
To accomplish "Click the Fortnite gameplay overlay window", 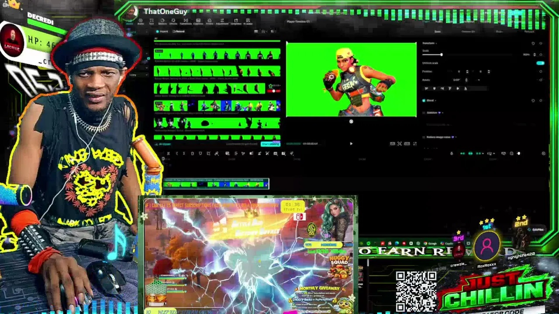I will coord(249,256).
